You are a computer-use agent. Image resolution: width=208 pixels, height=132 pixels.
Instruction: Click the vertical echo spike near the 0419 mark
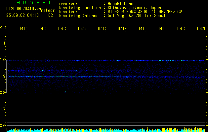(178, 76)
